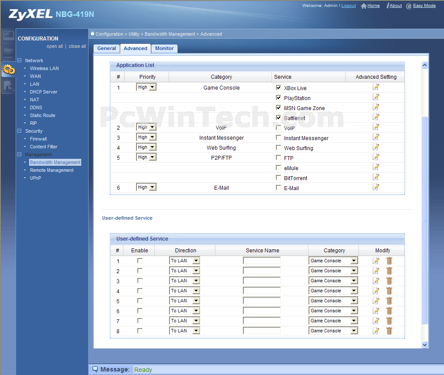
Task: Delete user-defined service row 4
Action: coord(389,291)
